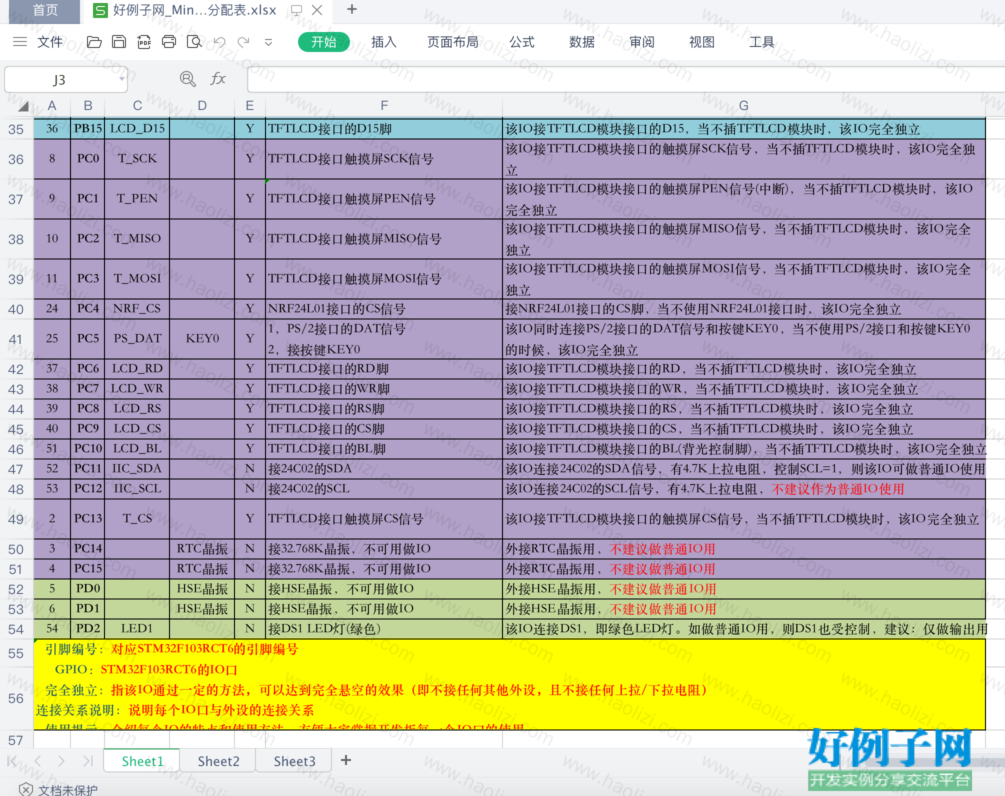Select column A header
The height and width of the screenshot is (796, 1005).
52,106
